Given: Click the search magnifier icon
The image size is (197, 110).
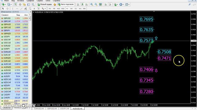Looking at the screenshot, I should pos(190,5).
